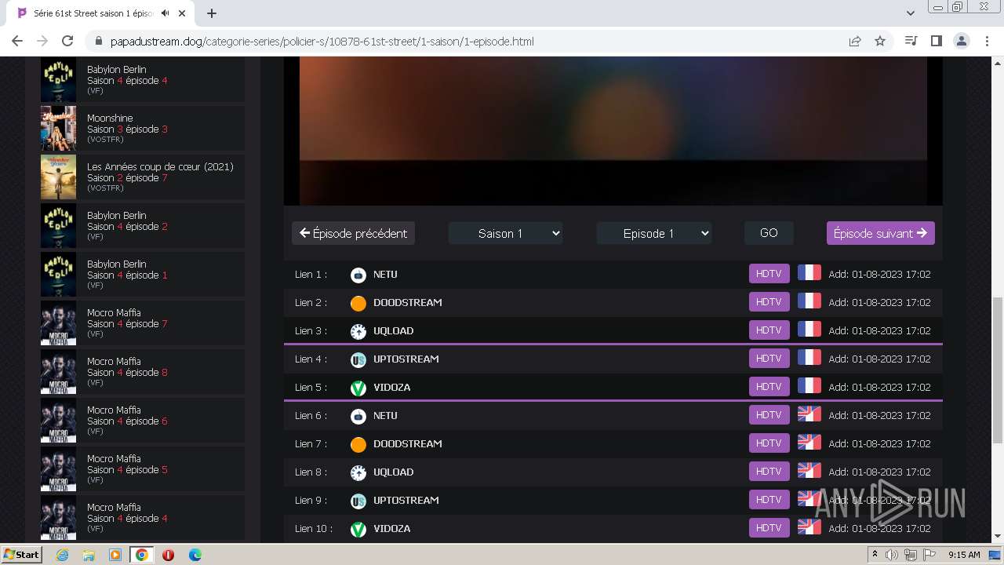The width and height of the screenshot is (1004, 565).
Task: Open the Chrome profile avatar
Action: pos(961,41)
